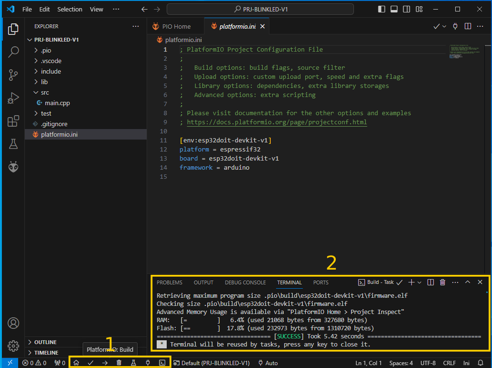Viewport: 492px width, 368px height.
Task: Kill the terminal with the panel trash icon
Action: [x=442, y=282]
